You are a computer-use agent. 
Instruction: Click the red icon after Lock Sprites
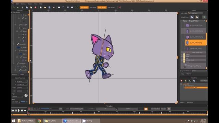coord(120,8)
